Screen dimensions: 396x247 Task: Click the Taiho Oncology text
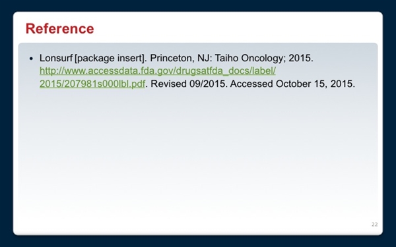(250, 58)
